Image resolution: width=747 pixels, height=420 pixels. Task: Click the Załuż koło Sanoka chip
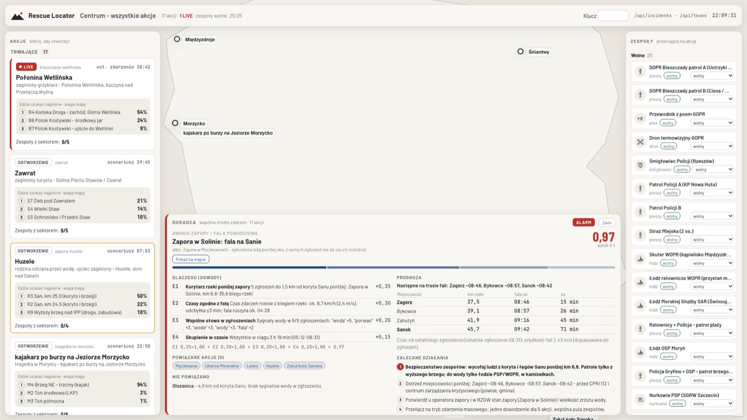tap(304, 366)
